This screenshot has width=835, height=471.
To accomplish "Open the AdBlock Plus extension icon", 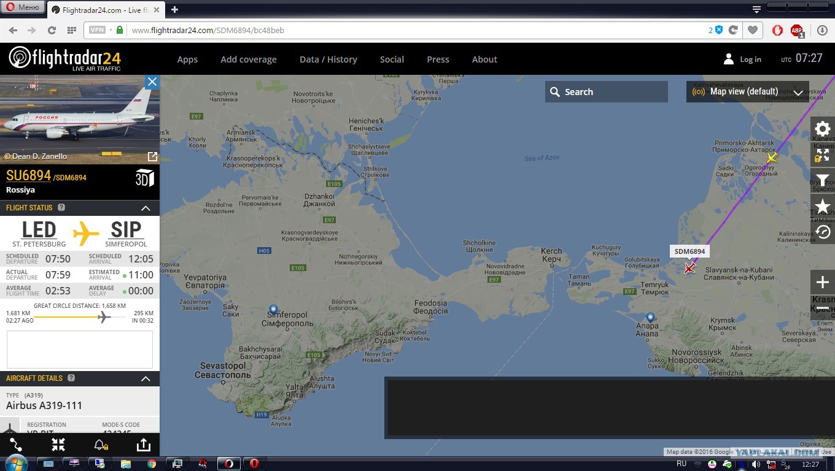I will 797,30.
